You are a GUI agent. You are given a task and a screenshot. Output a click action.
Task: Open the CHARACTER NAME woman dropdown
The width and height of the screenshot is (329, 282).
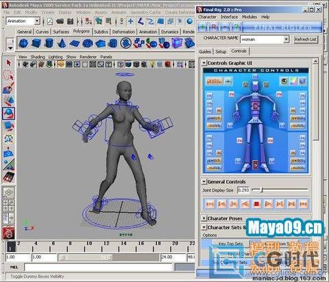point(287,39)
